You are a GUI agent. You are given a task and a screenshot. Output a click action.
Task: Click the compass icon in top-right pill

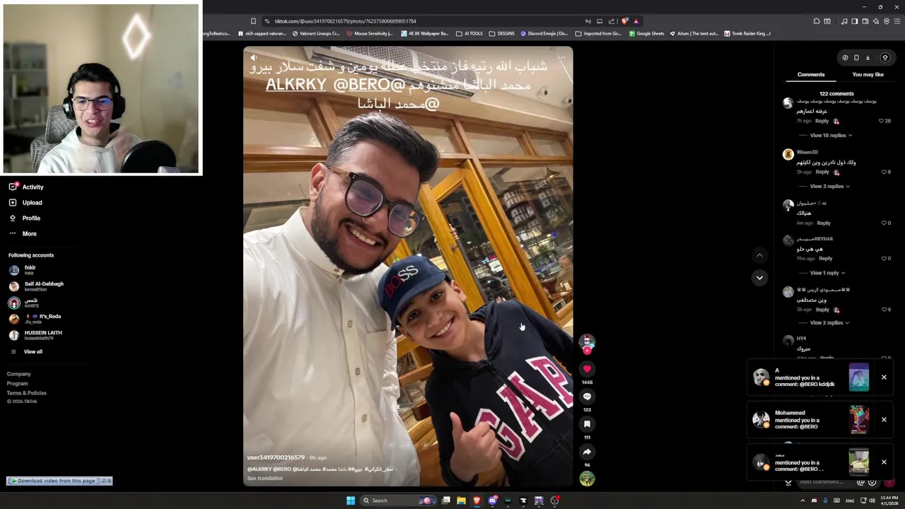tap(845, 58)
